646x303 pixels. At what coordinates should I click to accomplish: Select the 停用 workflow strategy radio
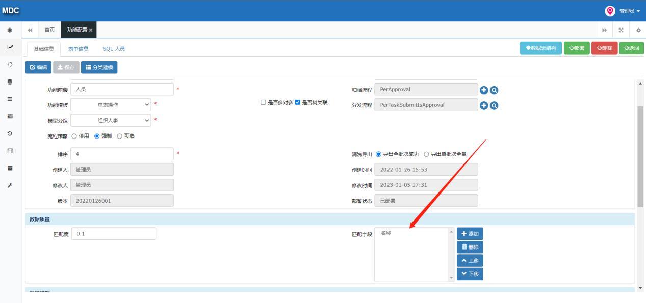tap(74, 136)
